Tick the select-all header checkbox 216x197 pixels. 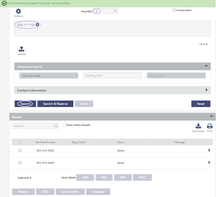pyautogui.click(x=20, y=142)
